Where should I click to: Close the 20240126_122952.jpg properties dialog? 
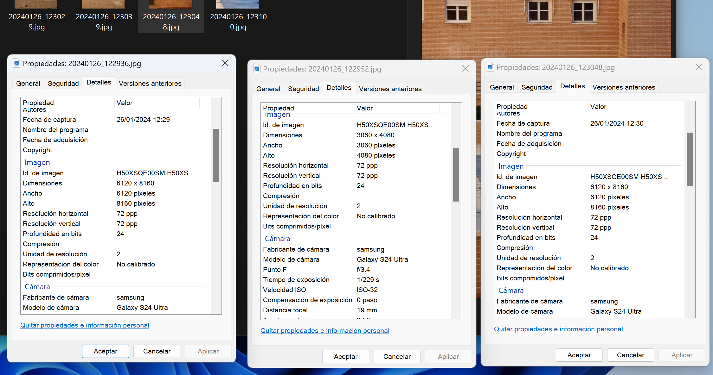click(465, 69)
